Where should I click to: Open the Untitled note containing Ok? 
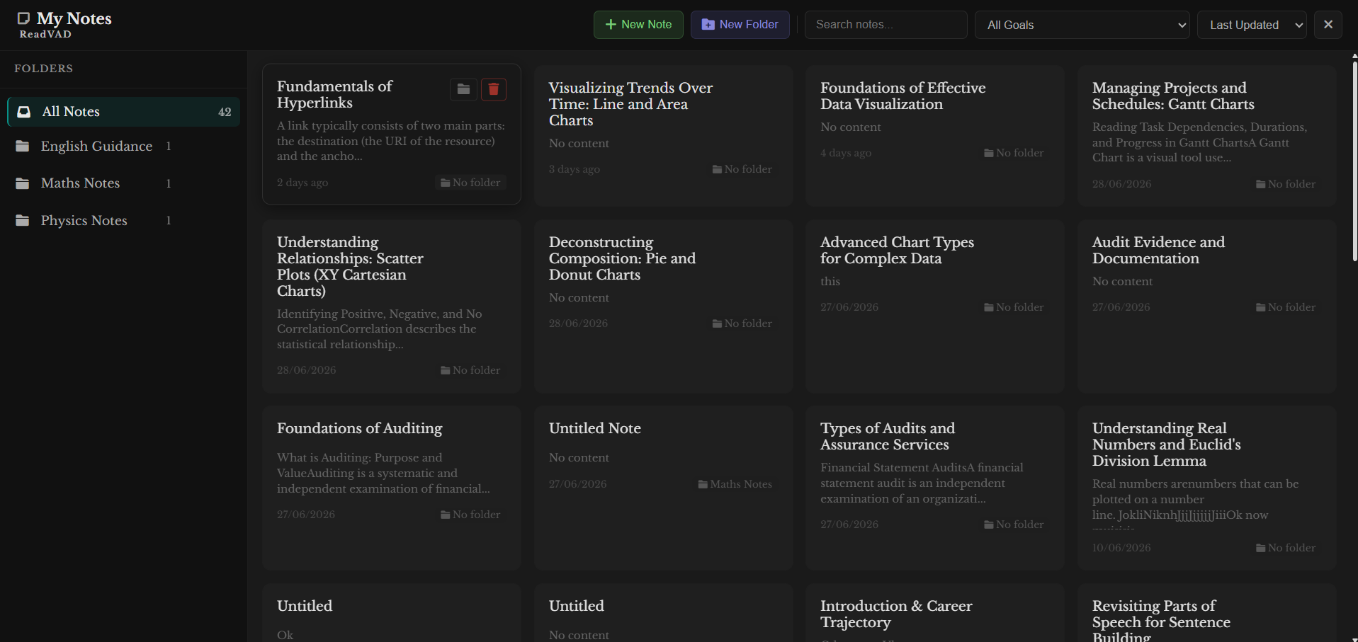click(392, 613)
